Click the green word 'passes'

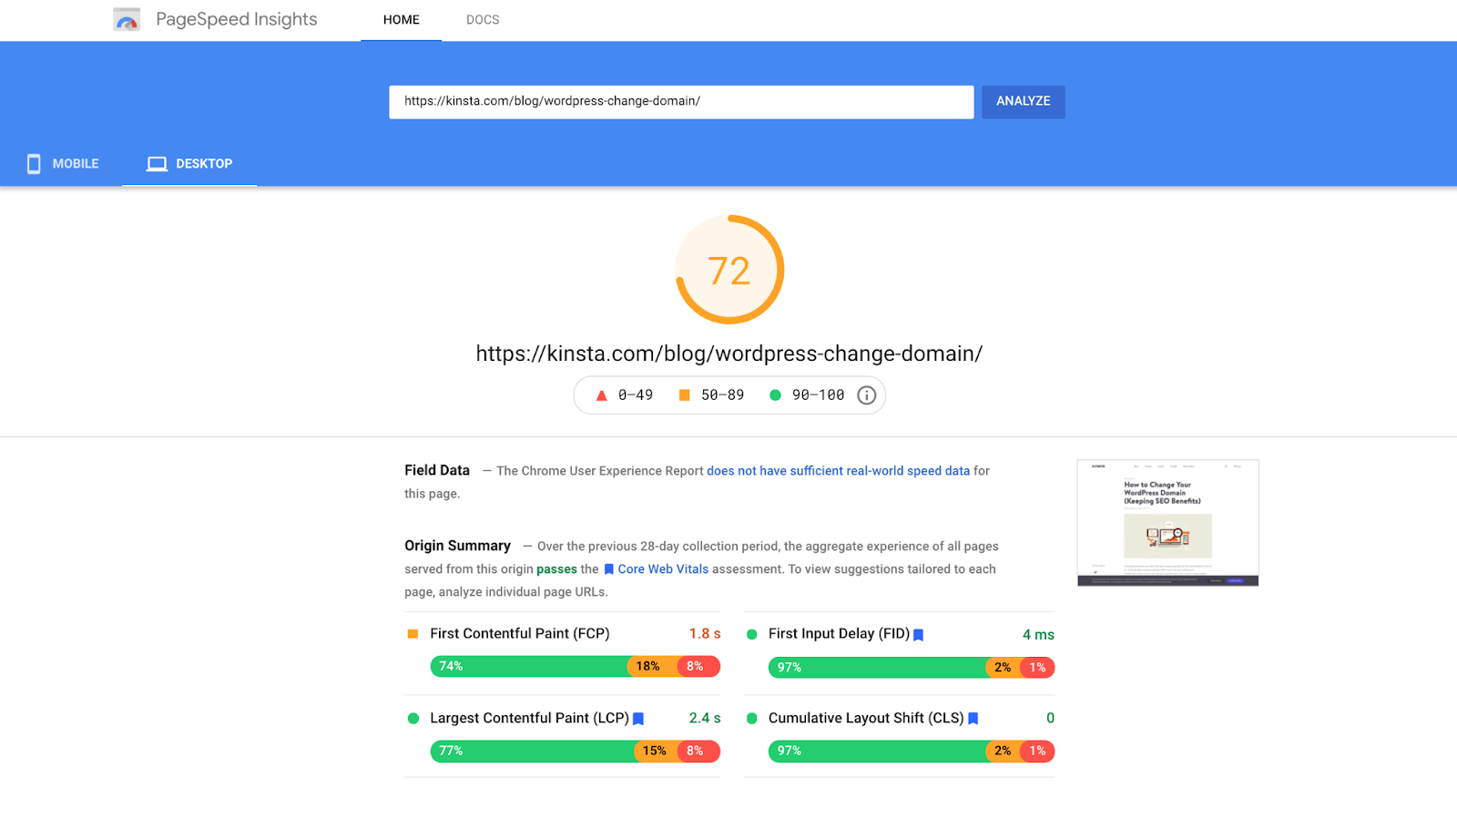[x=556, y=569]
